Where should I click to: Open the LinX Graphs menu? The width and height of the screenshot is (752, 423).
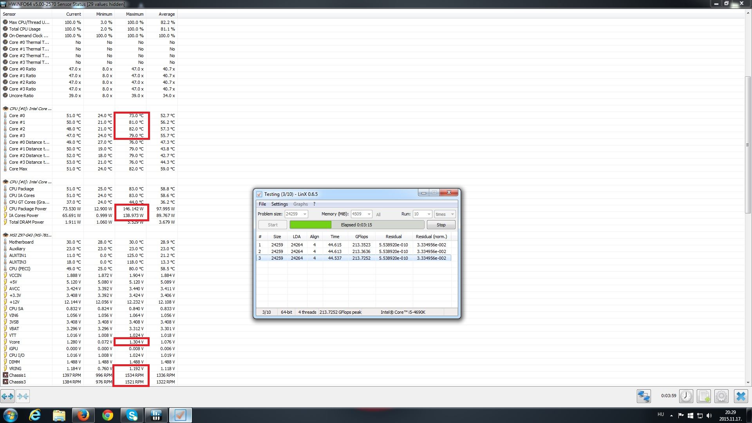click(x=300, y=204)
